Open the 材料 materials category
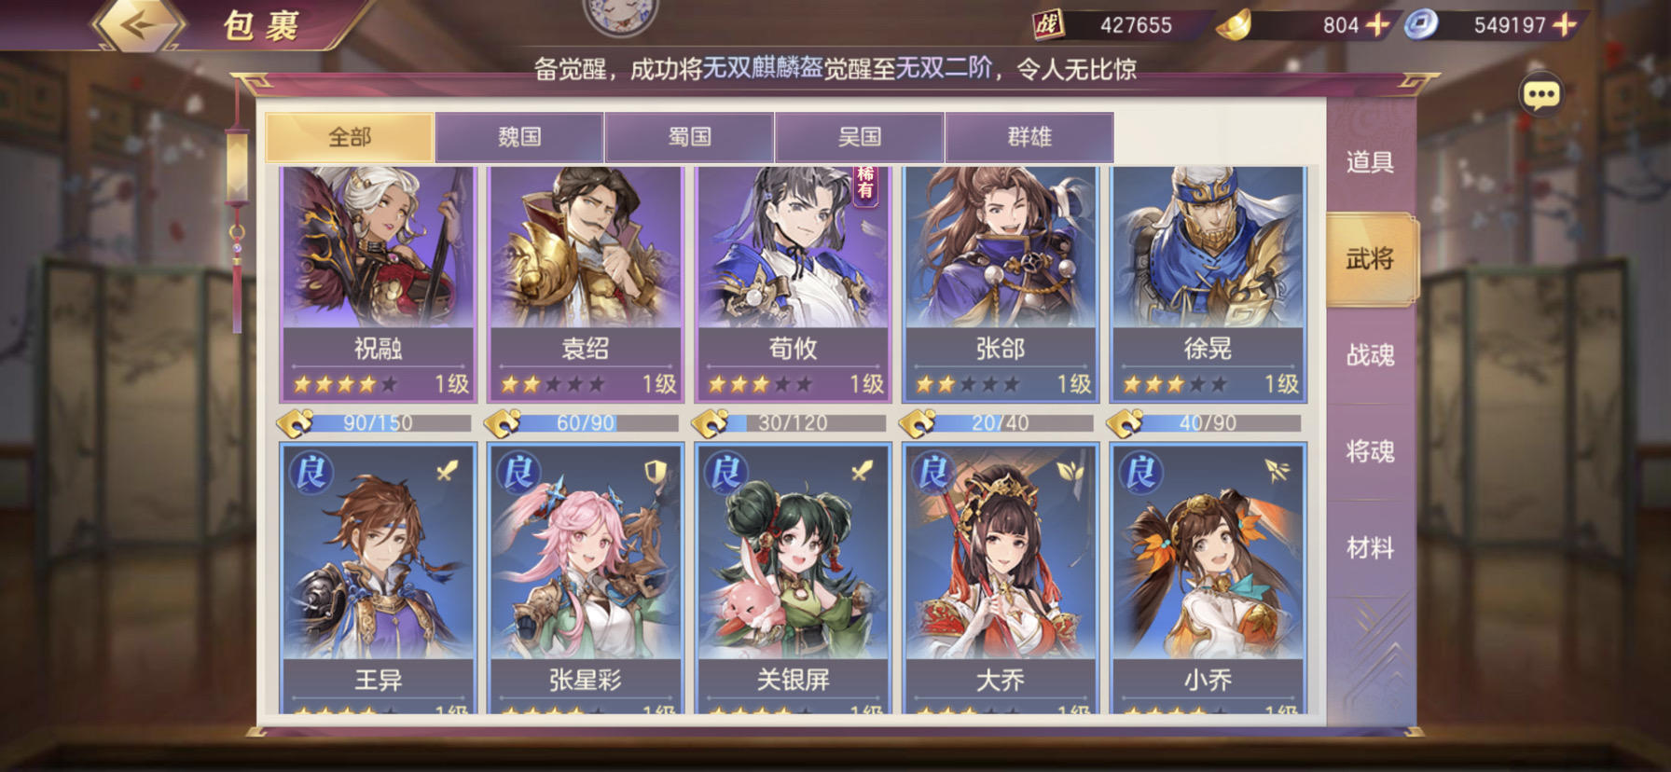This screenshot has height=772, width=1671. 1370,548
